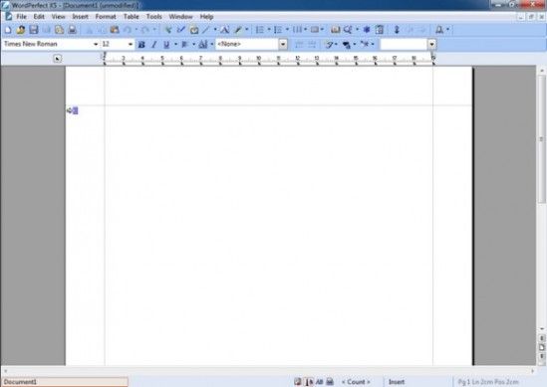
Task: Click the bell-shaped icon ending the toolbar
Action: (439, 30)
